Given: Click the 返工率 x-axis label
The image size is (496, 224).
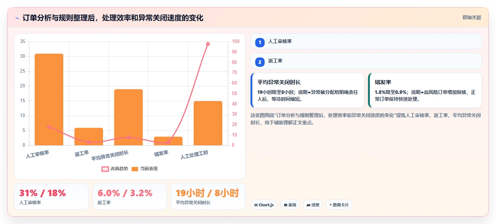Looking at the screenshot, I should pos(82,154).
